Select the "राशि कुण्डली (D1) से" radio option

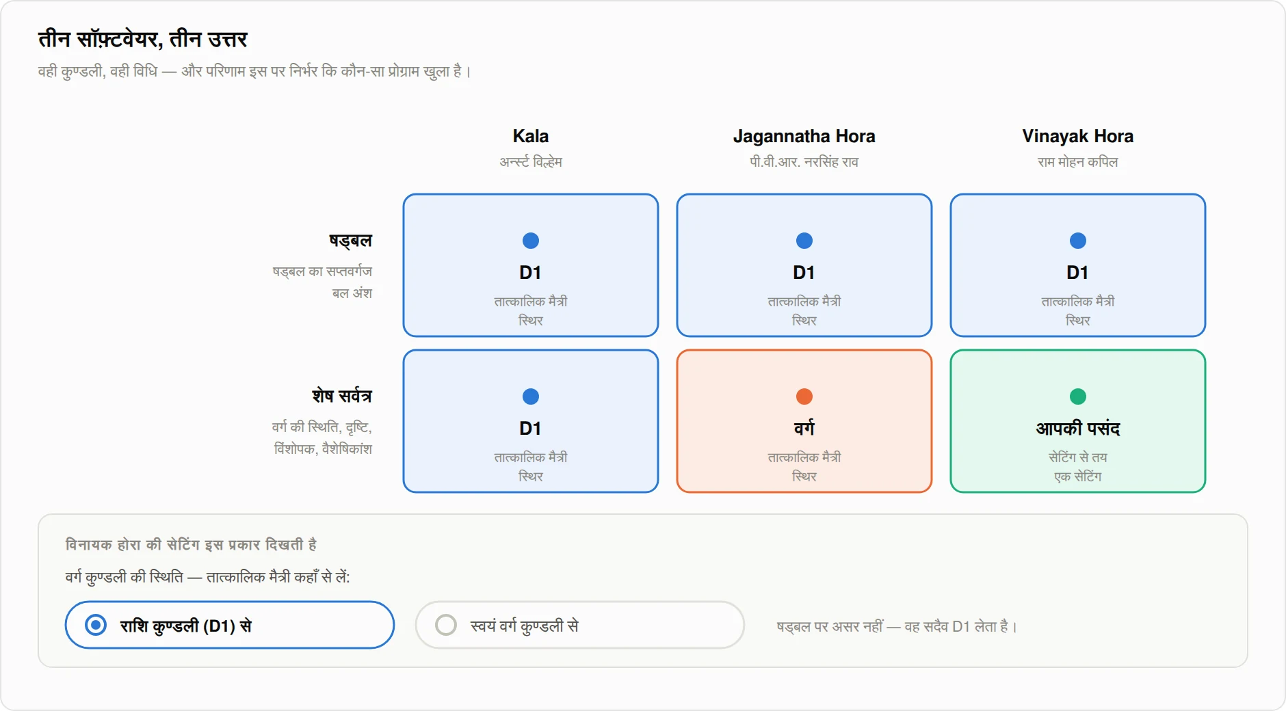[230, 625]
